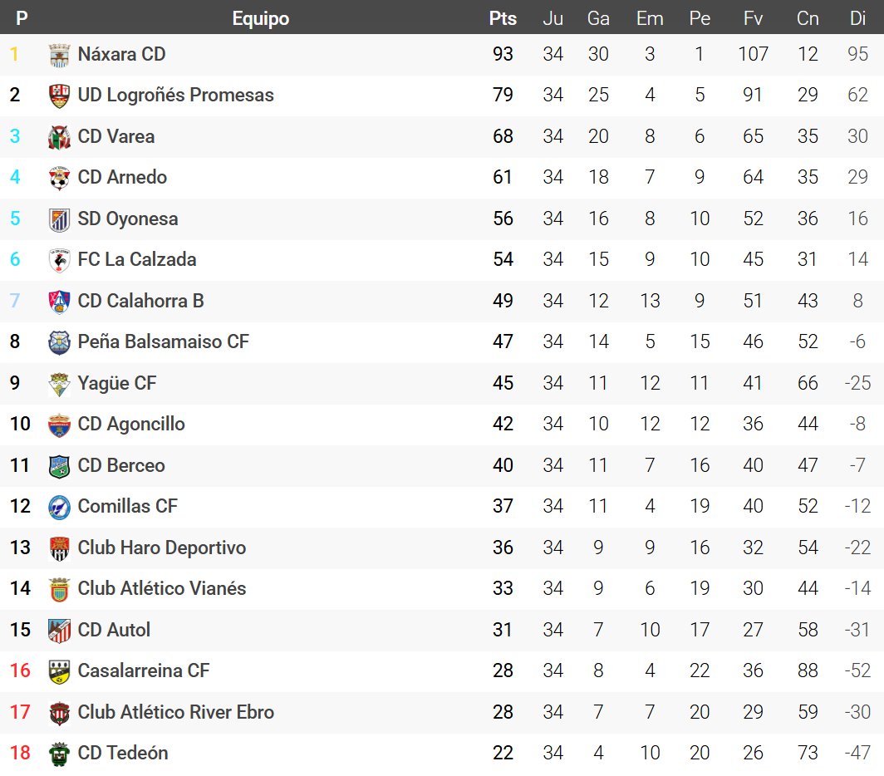Click the UD Logroñés Promesas crest

[x=59, y=96]
